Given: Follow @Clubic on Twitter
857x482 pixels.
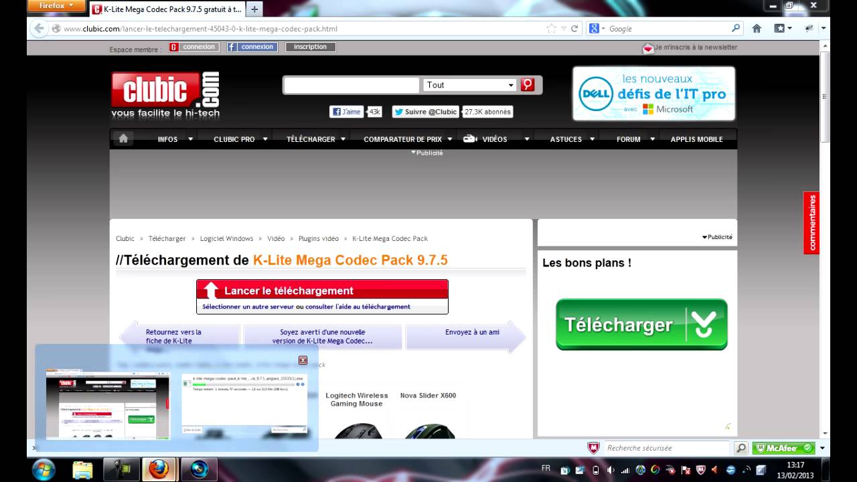Looking at the screenshot, I should click(425, 112).
